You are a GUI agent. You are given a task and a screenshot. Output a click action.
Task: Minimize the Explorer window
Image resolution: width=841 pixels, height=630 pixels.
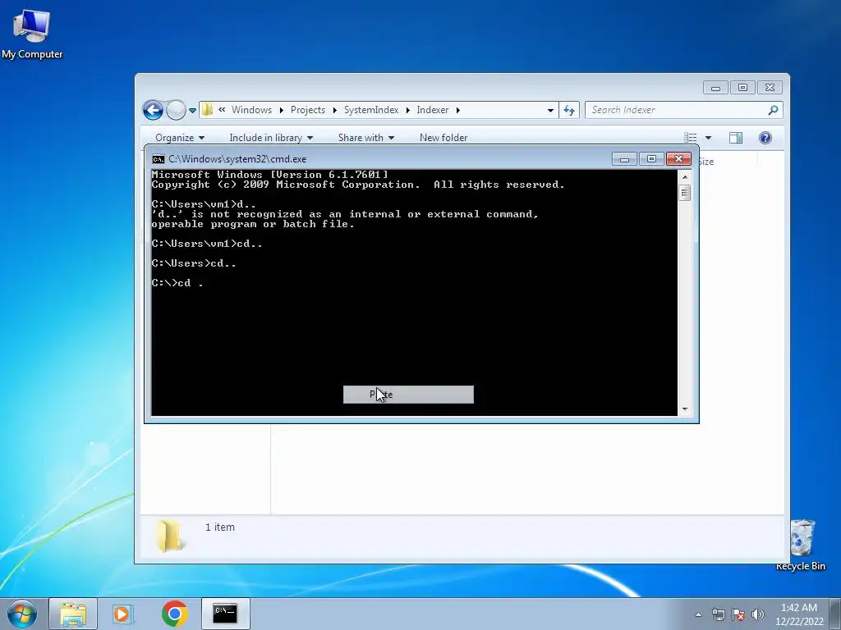click(x=715, y=87)
